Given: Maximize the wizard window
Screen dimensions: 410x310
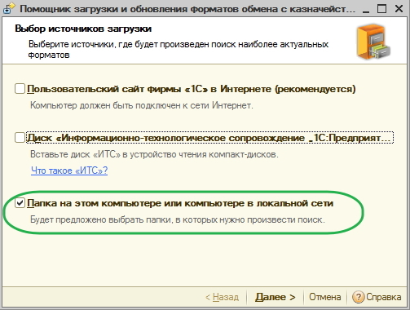Looking at the screenshot, I should click(x=381, y=9).
